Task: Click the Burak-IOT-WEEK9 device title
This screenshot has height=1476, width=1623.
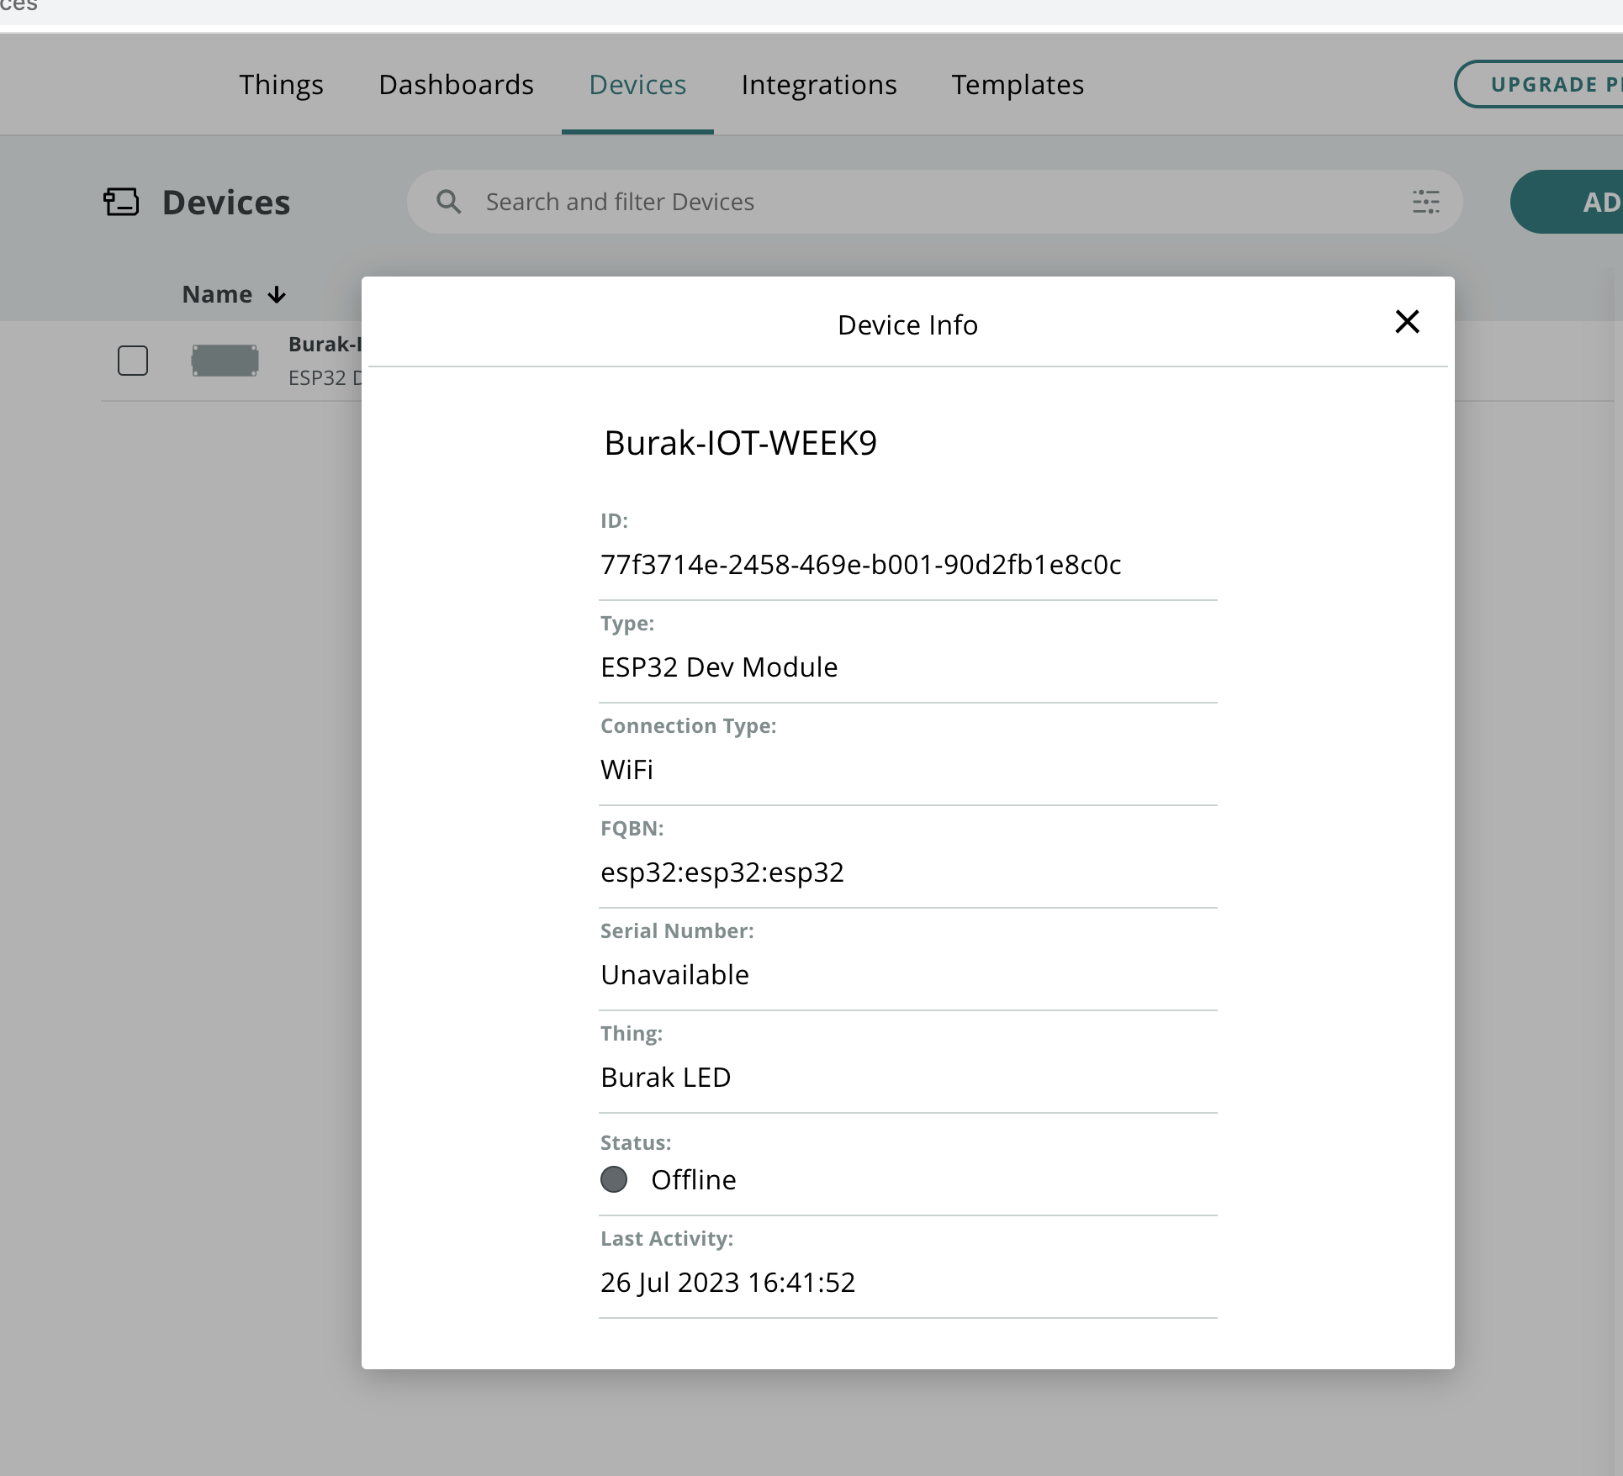Action: pyautogui.click(x=741, y=443)
